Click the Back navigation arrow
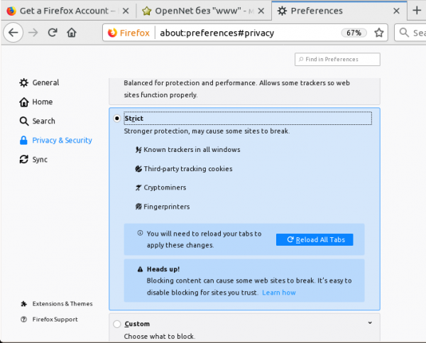Image resolution: width=426 pixels, height=343 pixels. pyautogui.click(x=14, y=33)
